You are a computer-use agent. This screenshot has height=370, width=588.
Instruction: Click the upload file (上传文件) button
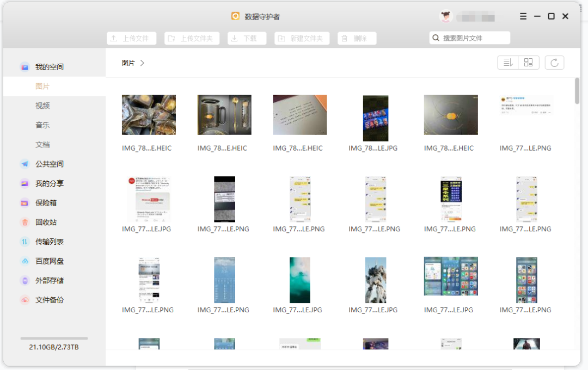(x=132, y=38)
